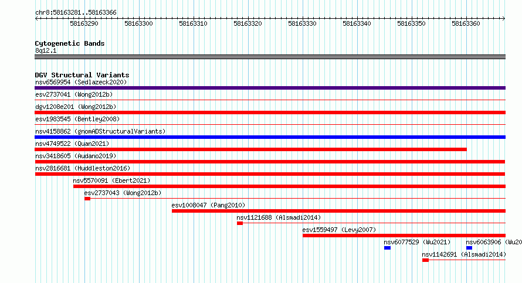Click ruler position 58163360
This screenshot has width=522, height=283.
(x=466, y=23)
